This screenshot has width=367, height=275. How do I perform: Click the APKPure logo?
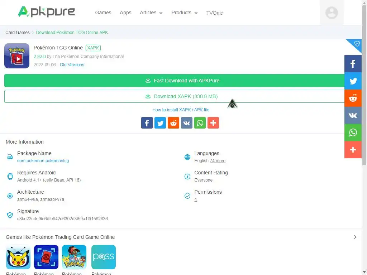point(47,12)
